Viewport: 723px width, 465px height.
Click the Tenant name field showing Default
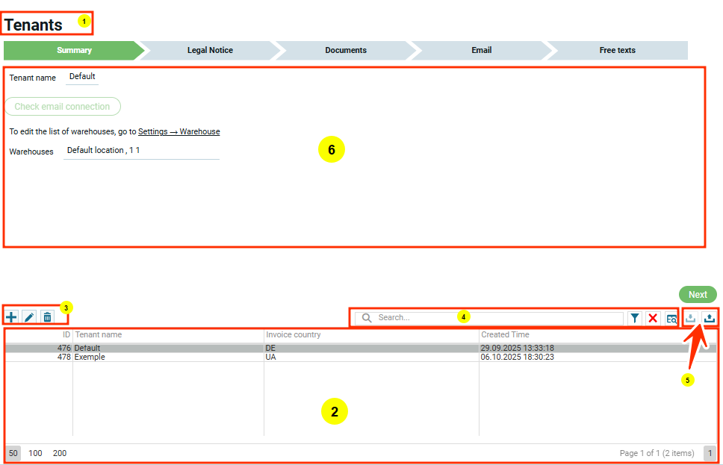[x=82, y=77]
